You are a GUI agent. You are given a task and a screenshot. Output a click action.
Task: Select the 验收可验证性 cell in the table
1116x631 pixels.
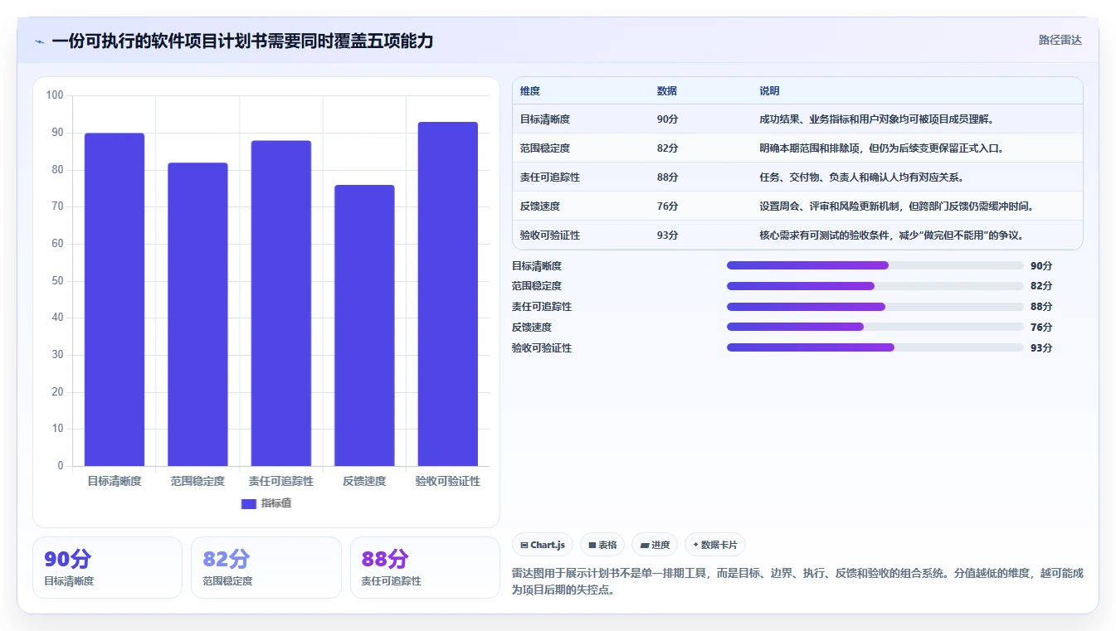pyautogui.click(x=550, y=235)
